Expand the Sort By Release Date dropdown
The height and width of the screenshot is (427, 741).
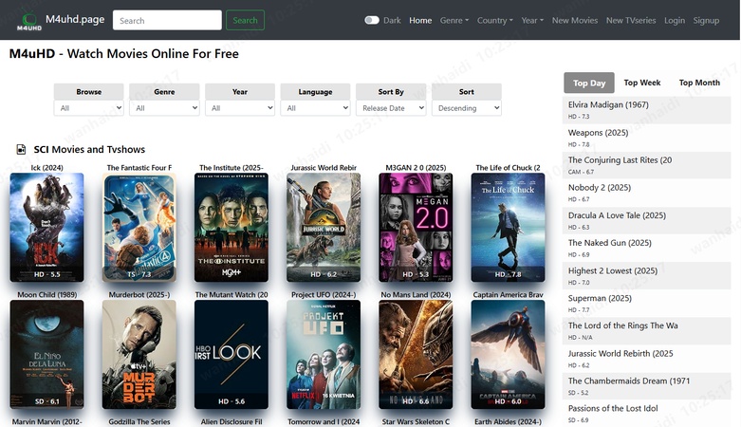pyautogui.click(x=391, y=108)
